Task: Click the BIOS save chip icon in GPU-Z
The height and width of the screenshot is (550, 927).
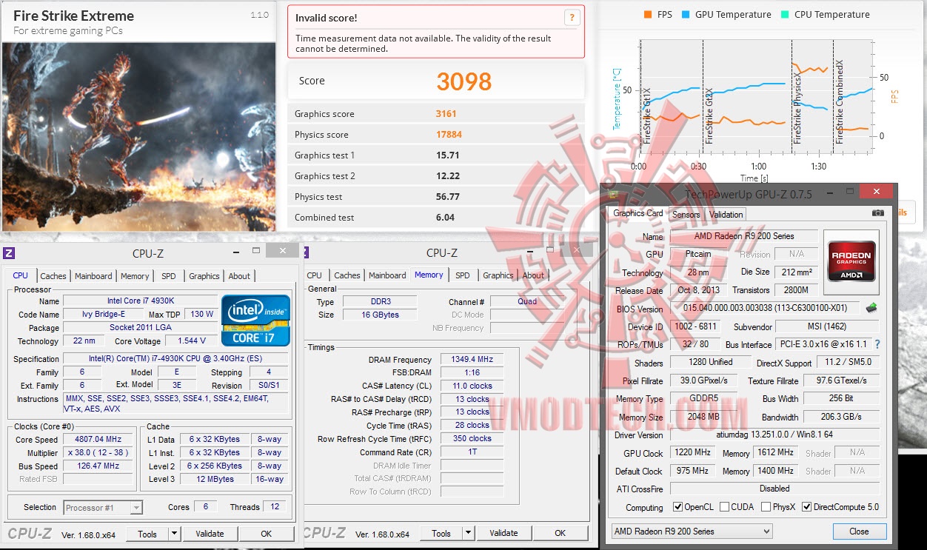Action: tap(871, 307)
